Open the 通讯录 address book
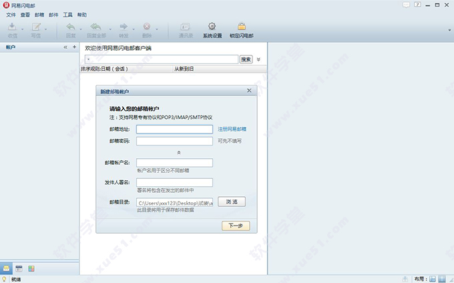Screen dimensions: 454x283 point(186,30)
